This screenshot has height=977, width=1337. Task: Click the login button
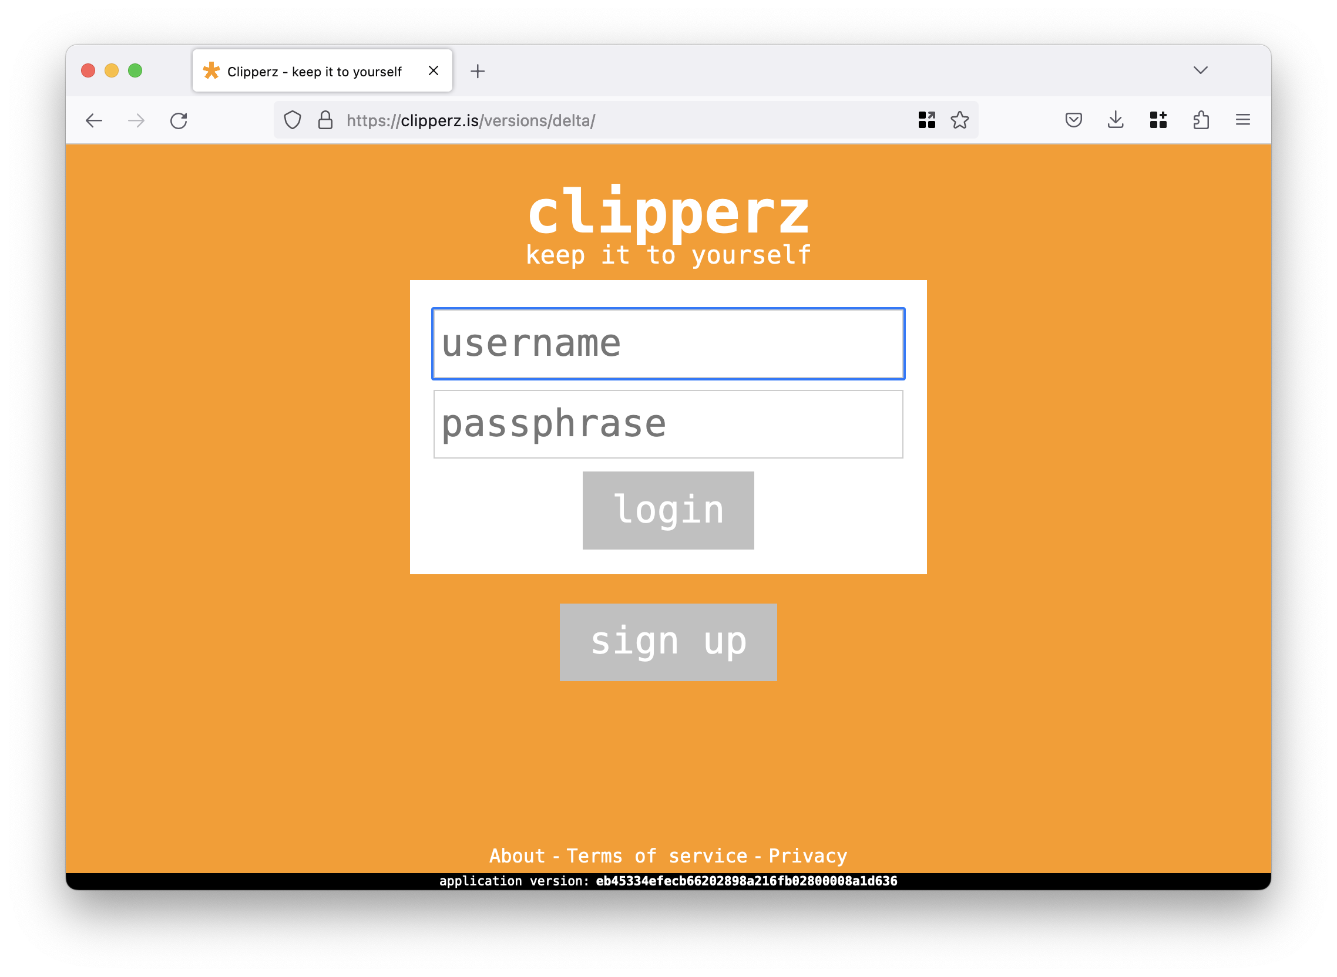pos(670,508)
